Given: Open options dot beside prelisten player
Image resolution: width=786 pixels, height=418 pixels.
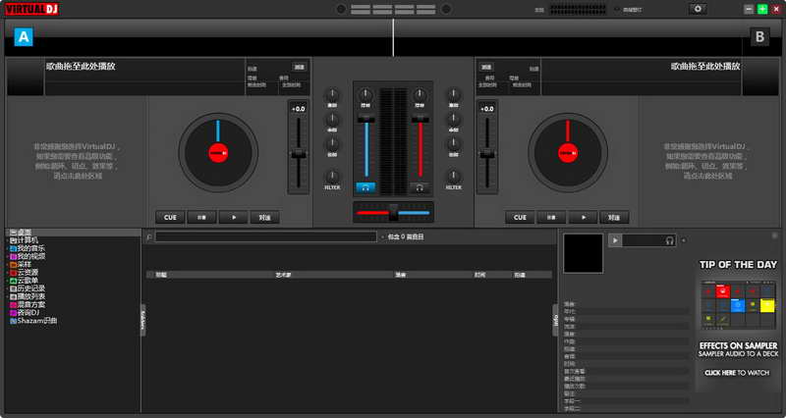Looking at the screenshot, I should [683, 240].
